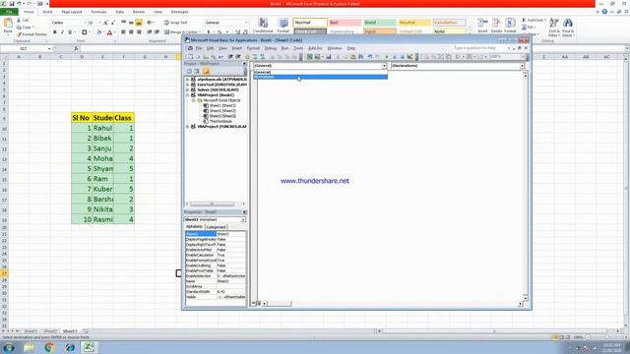This screenshot has width=630, height=354.
Task: Click the Name Box showing I27
Action: 24,48
